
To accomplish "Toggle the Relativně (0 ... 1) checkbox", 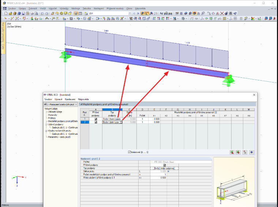I will [129, 152].
